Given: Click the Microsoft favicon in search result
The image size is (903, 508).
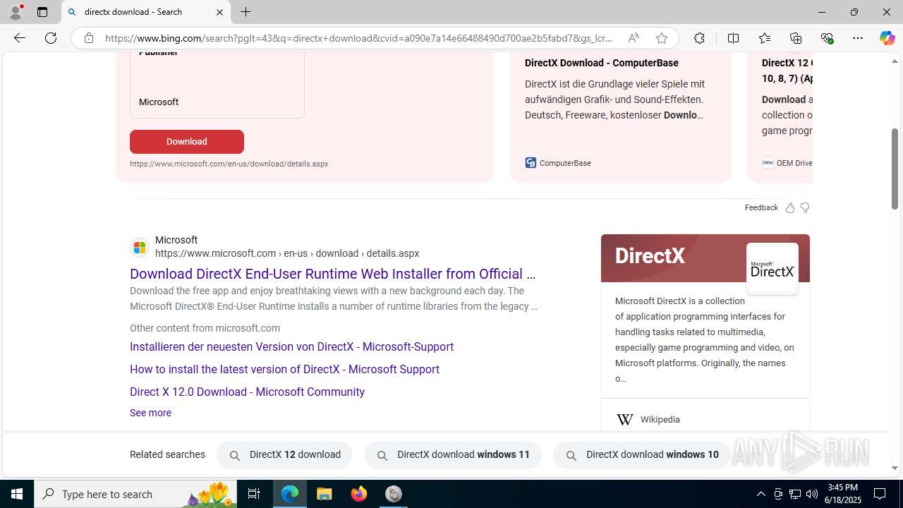Looking at the screenshot, I should (x=139, y=247).
